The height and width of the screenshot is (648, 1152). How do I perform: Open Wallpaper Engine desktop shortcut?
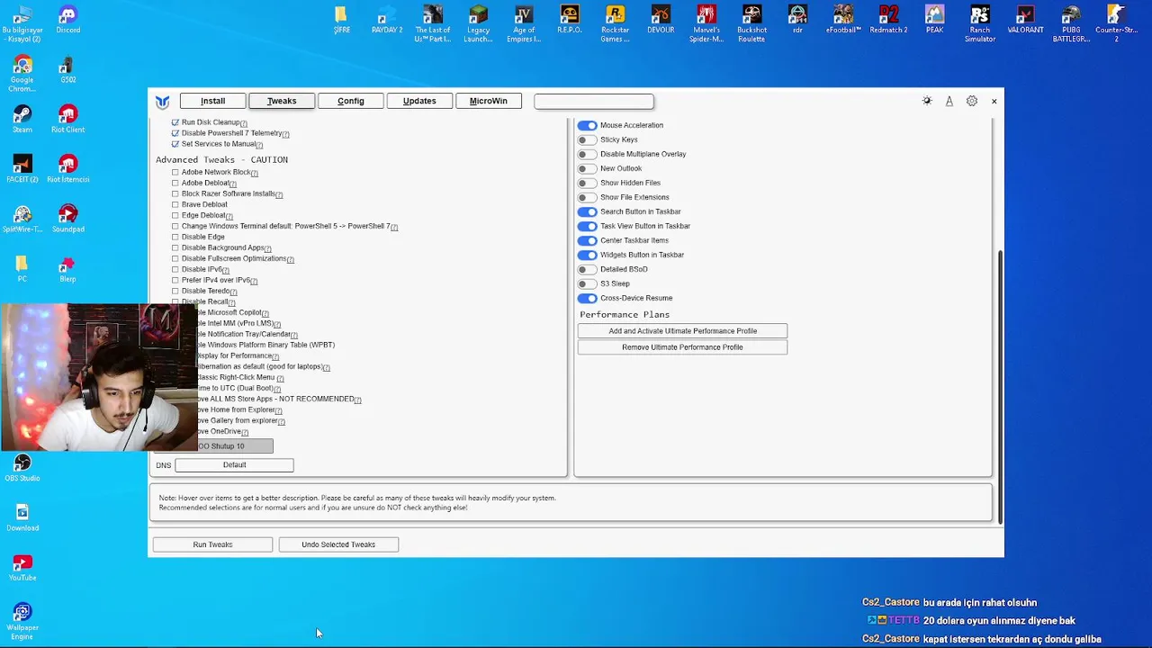click(x=22, y=621)
